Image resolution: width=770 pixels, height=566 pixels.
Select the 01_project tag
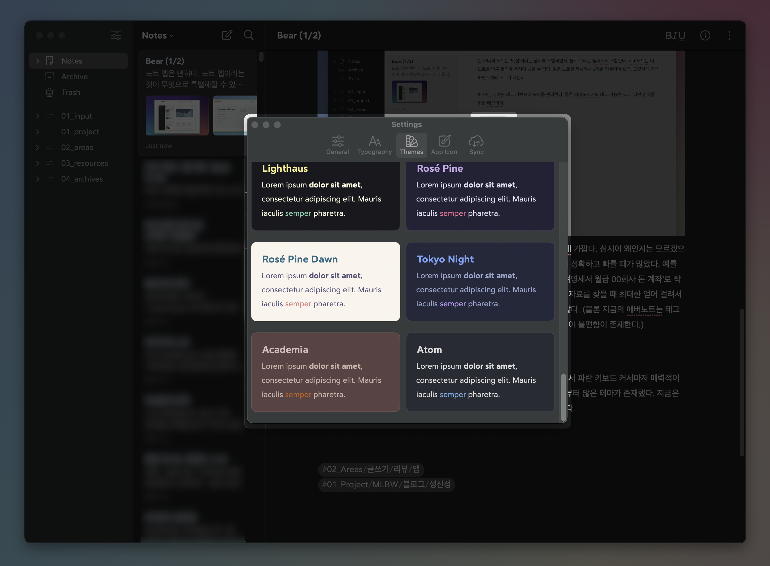tap(80, 132)
